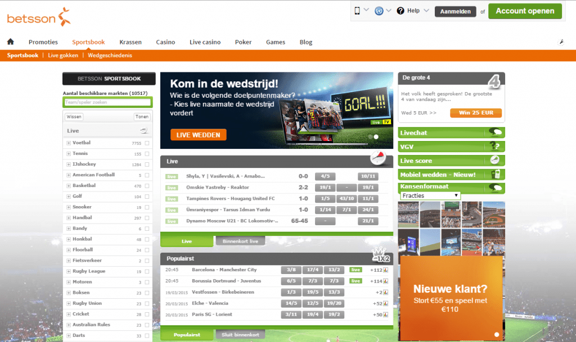This screenshot has width=576, height=342.
Task: Open stats icon for Barcelona - Manchester City
Action: 386,270
